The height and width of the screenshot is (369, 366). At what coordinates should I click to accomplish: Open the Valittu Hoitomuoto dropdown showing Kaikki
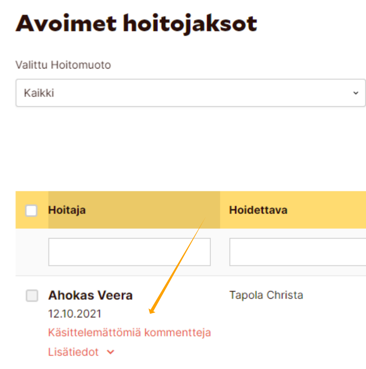[190, 93]
